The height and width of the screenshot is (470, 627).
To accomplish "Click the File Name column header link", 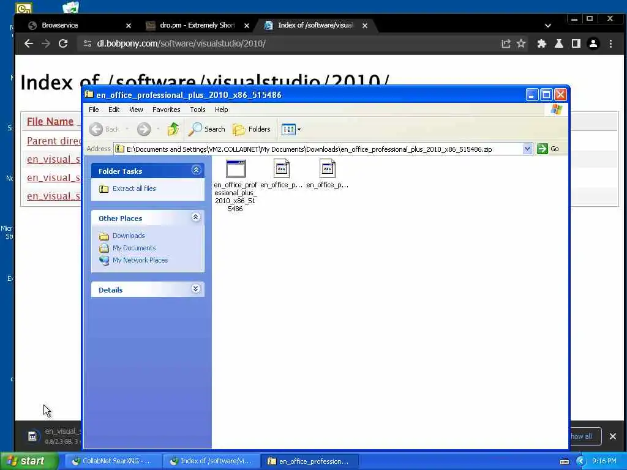I will point(50,122).
